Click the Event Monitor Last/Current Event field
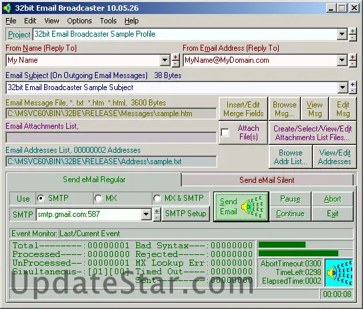363x309 pixels. pos(206,234)
